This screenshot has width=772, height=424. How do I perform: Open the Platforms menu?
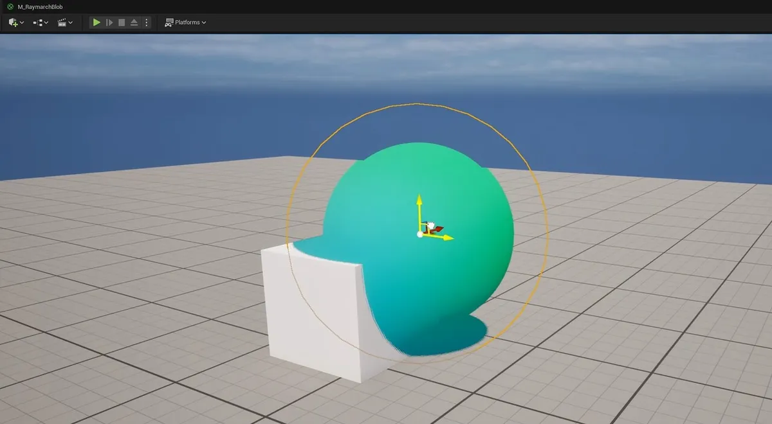pos(187,22)
